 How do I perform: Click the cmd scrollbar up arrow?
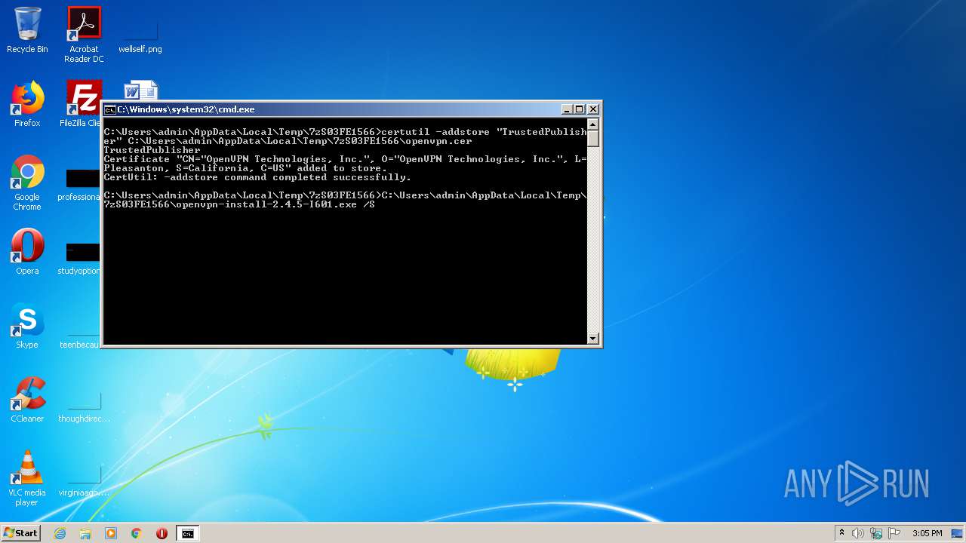coord(593,124)
